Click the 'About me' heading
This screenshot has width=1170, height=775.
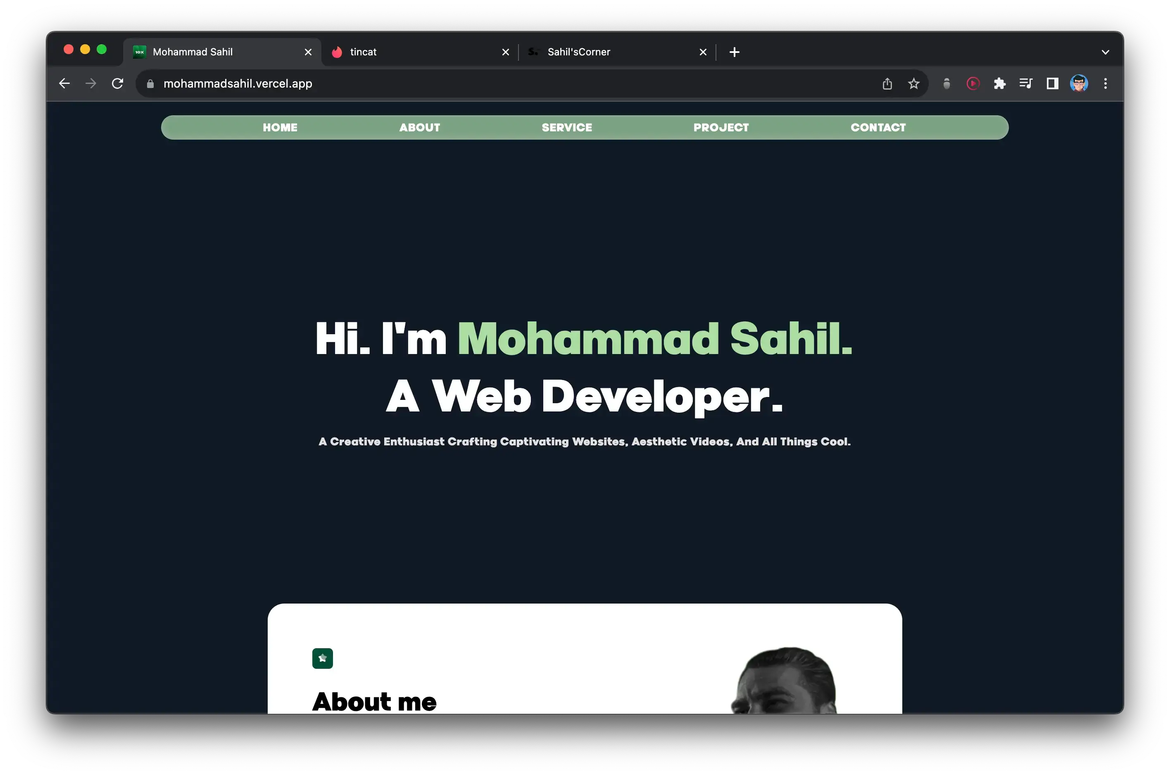click(x=374, y=702)
